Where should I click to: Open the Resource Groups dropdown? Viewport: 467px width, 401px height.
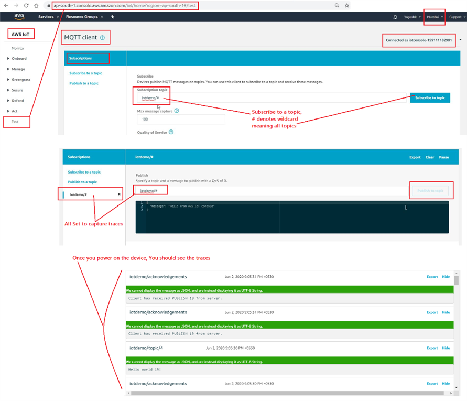(84, 17)
